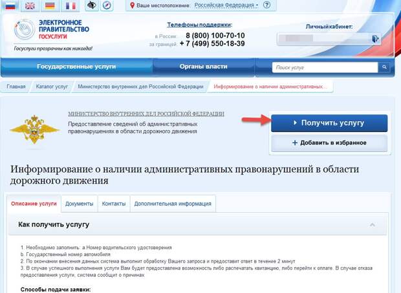Screen dimensions: 401x293
Task: Switch to the Документы tab
Action: 80,204
